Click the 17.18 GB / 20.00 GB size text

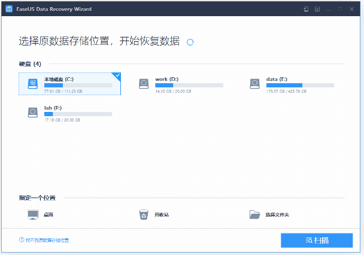62,120
